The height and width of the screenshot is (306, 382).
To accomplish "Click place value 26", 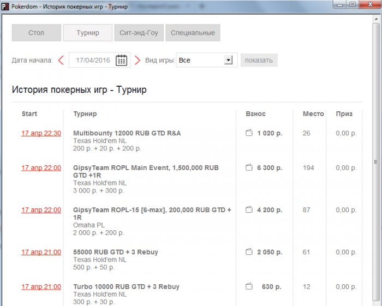I will click(x=307, y=133).
